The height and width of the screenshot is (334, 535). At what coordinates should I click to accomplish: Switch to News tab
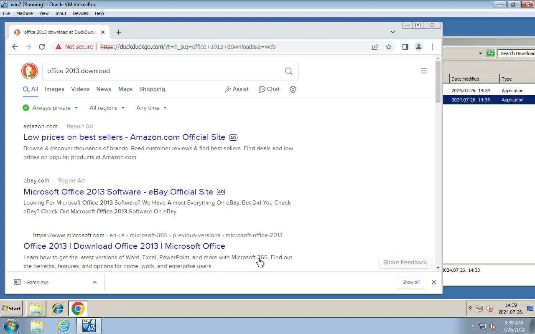coord(104,89)
